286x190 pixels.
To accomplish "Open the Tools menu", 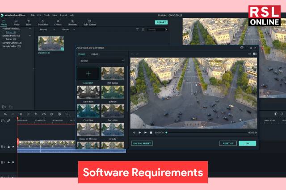I will [47, 15].
